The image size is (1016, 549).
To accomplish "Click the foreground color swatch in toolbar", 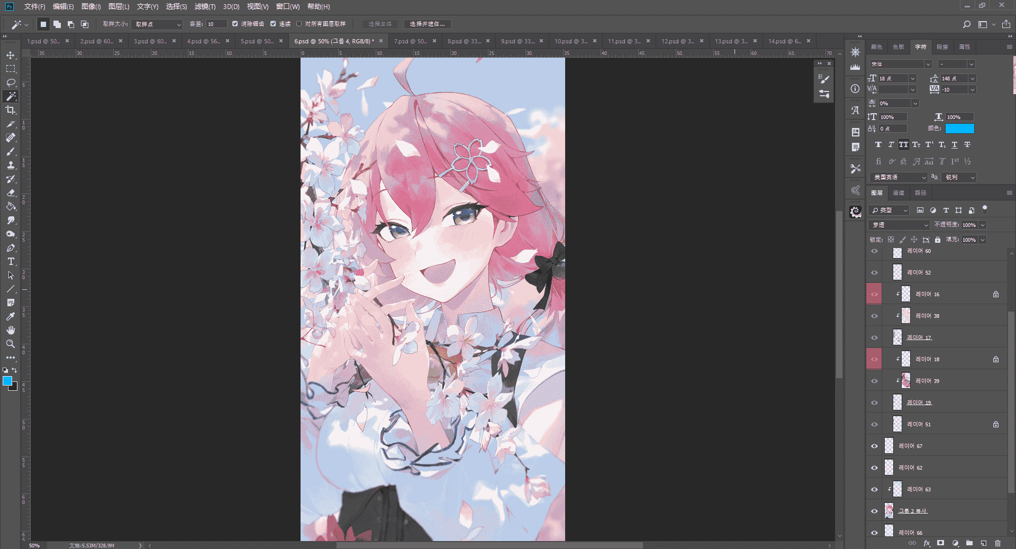I will (x=7, y=381).
